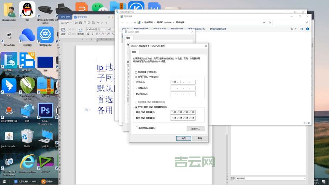Click change settings of this connection command

pyautogui.click(x=218, y=29)
